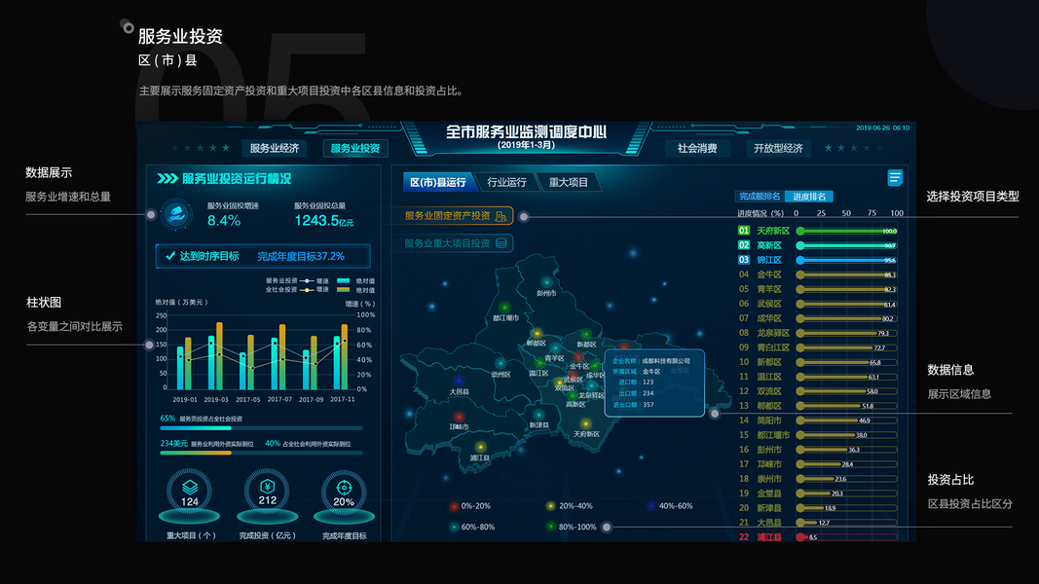The height and width of the screenshot is (584, 1039).
Task: Click the 服务业投资运行情况 panel header
Action: click(224, 179)
